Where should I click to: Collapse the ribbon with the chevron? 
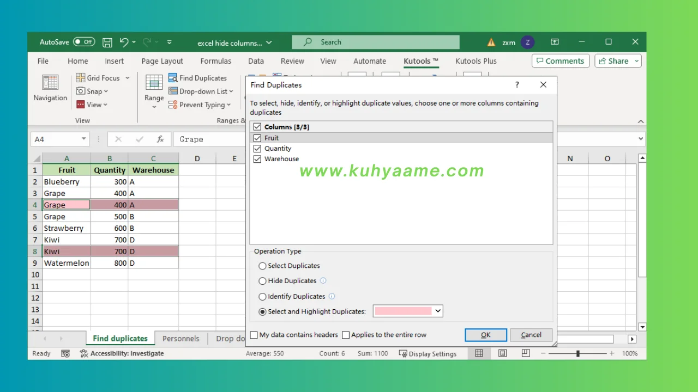[x=641, y=121]
